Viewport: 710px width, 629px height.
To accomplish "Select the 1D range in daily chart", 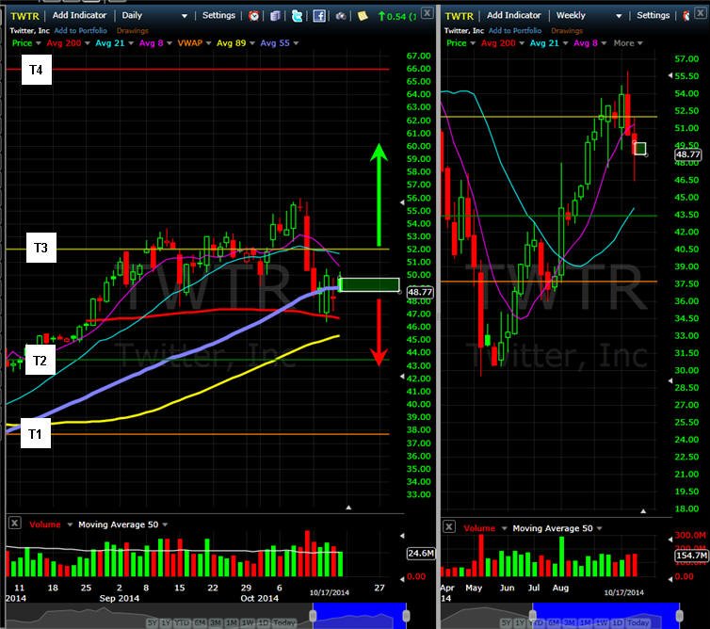I will click(263, 623).
